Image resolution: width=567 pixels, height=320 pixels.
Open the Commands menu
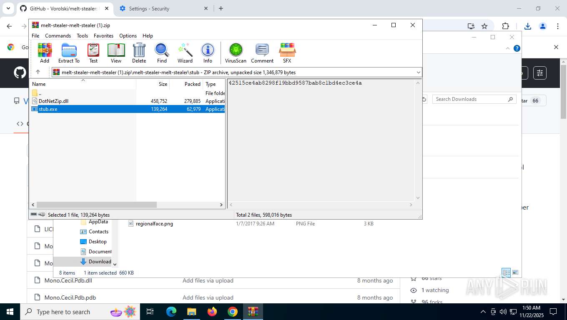[x=58, y=36]
